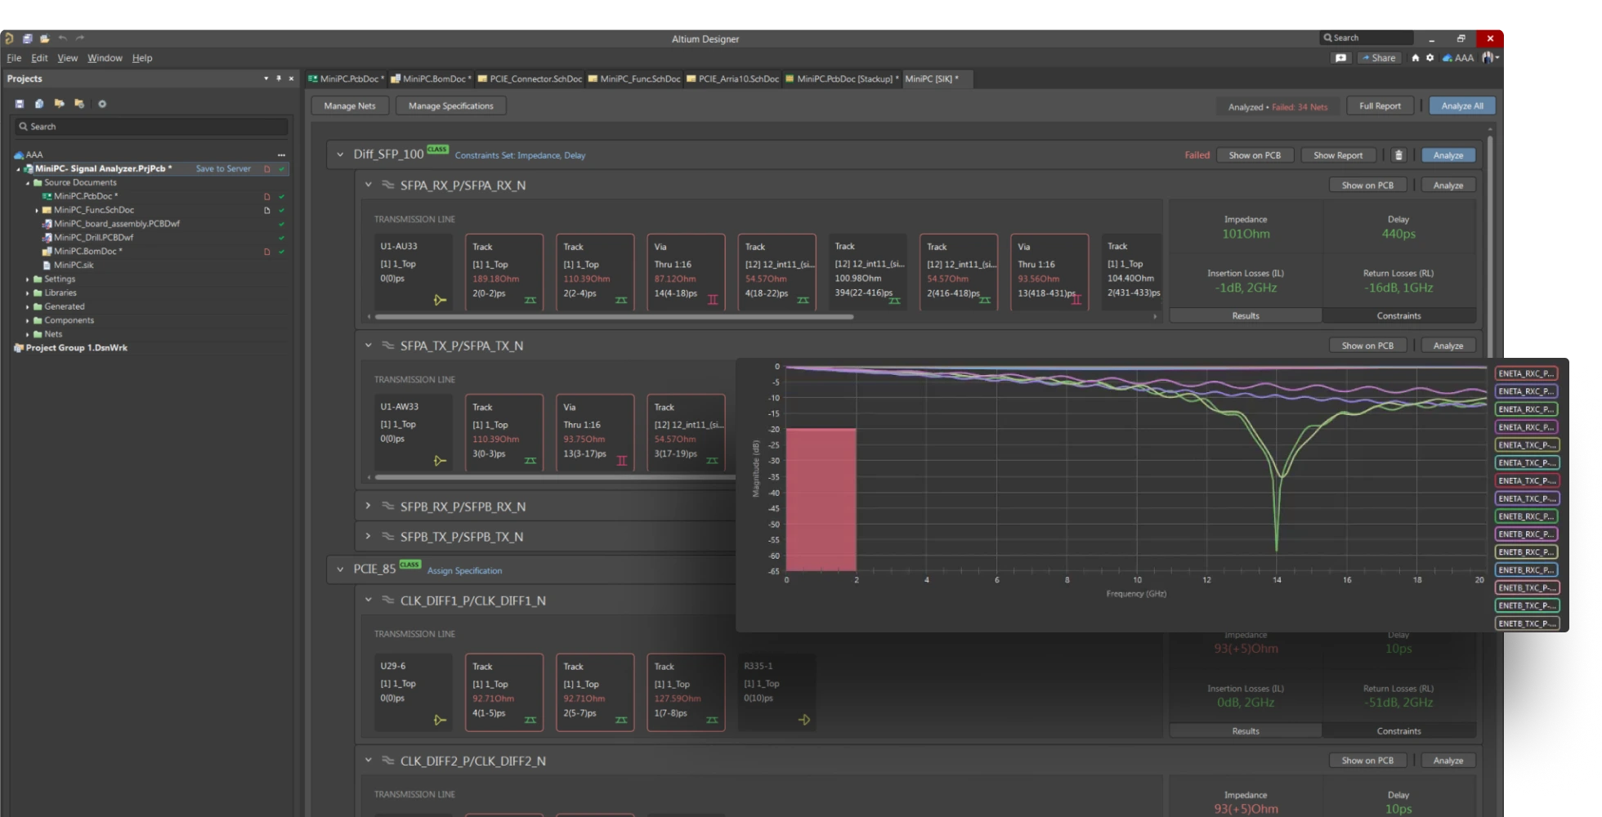Toggle the topmost ENETA_RXC_P legend entry
1602x817 pixels.
click(x=1526, y=373)
